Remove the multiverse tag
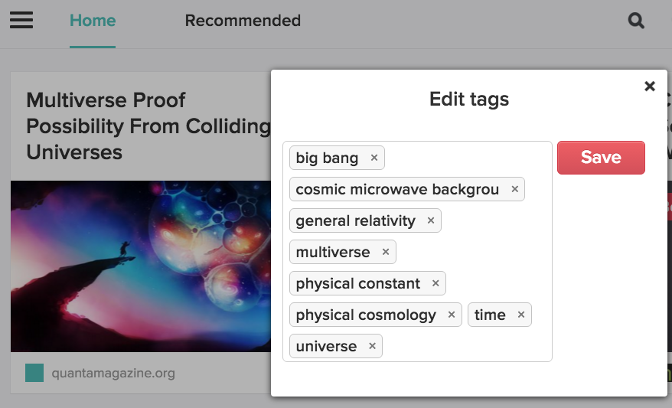The width and height of the screenshot is (672, 408). coord(386,252)
